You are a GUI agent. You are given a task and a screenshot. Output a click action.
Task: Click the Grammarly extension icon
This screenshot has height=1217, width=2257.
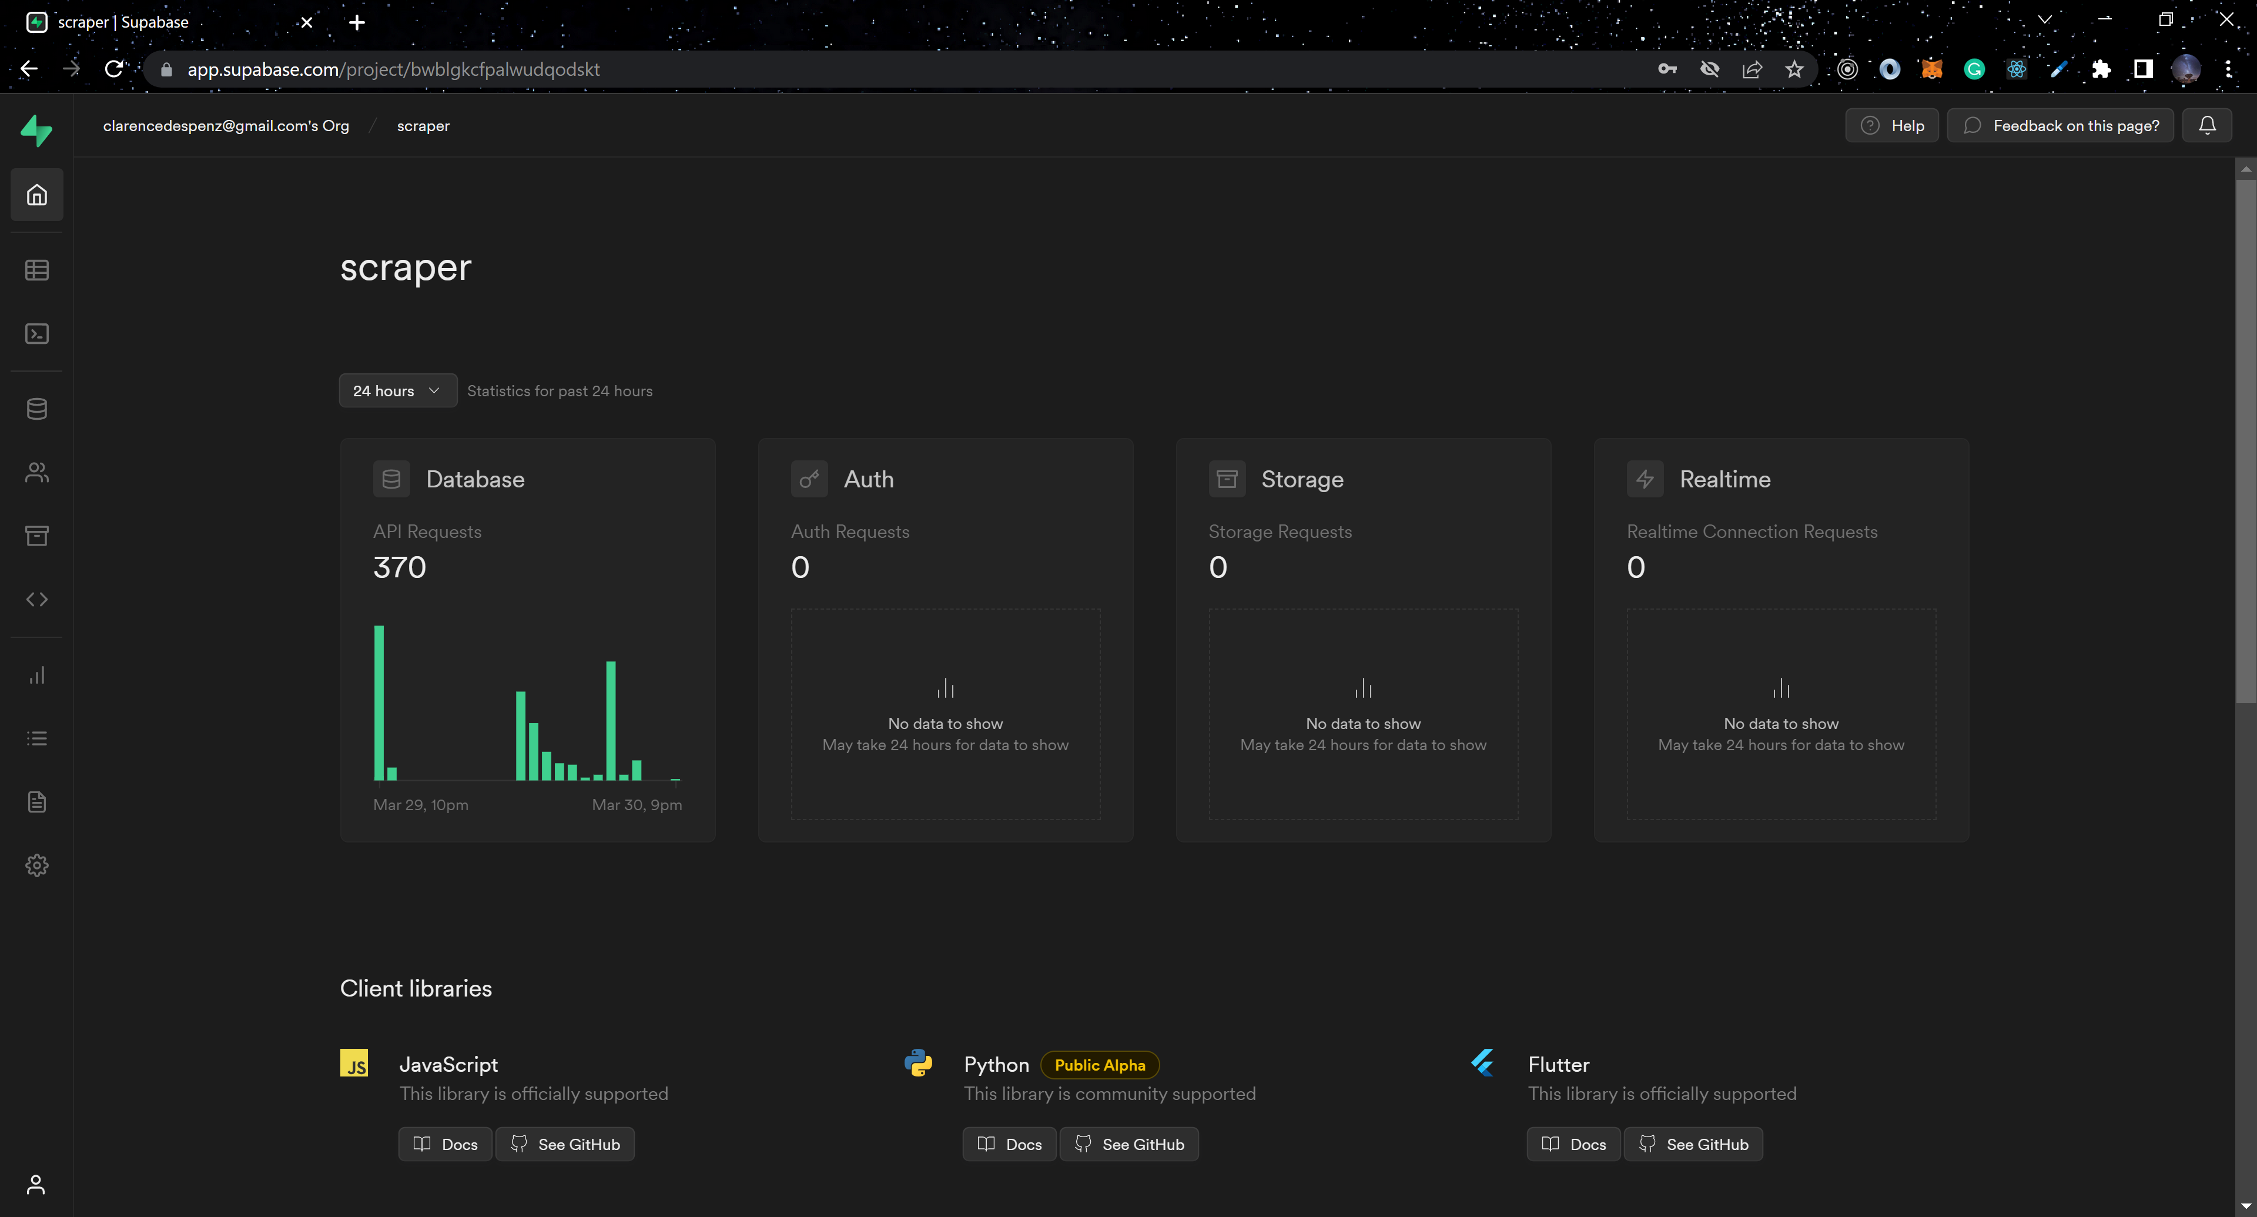pyautogui.click(x=1974, y=69)
